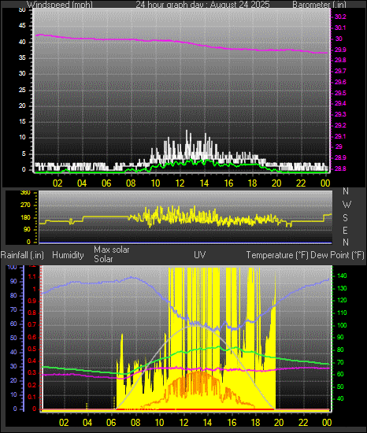Click the Windspeed (mph) axis title
The image size is (367, 433).
click(60, 5)
